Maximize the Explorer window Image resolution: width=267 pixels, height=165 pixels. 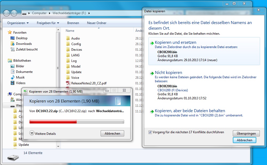point(234,3)
